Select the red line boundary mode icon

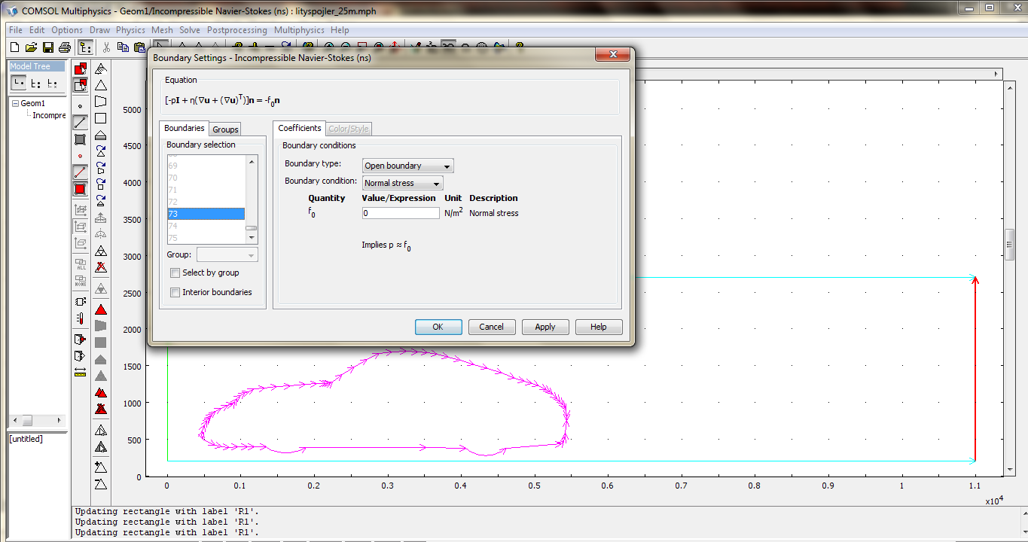[81, 172]
